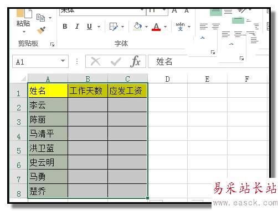Click cell 姓名 in the table
Screen dimensions: 278x211
(x=48, y=91)
